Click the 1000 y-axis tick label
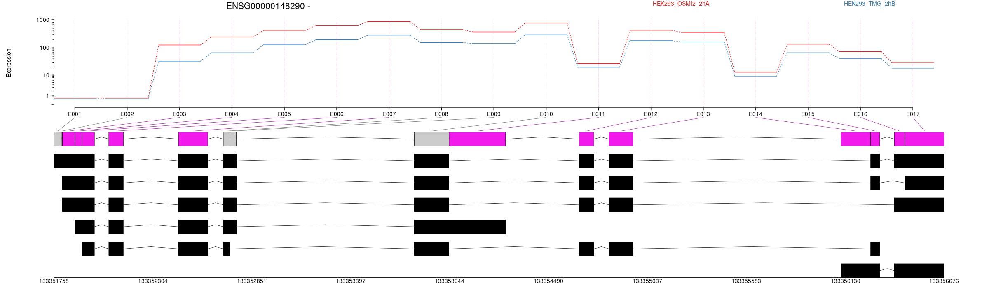This screenshot has width=989, height=288. coord(42,20)
